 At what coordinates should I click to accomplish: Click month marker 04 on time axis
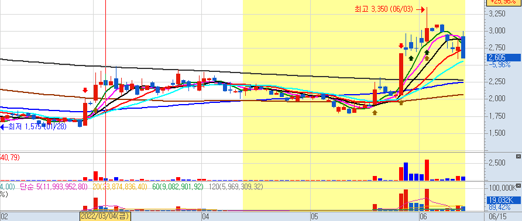click(x=205, y=217)
